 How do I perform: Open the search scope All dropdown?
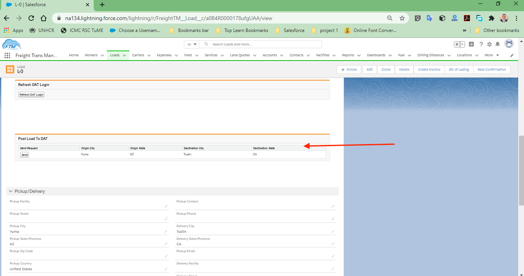coord(192,44)
